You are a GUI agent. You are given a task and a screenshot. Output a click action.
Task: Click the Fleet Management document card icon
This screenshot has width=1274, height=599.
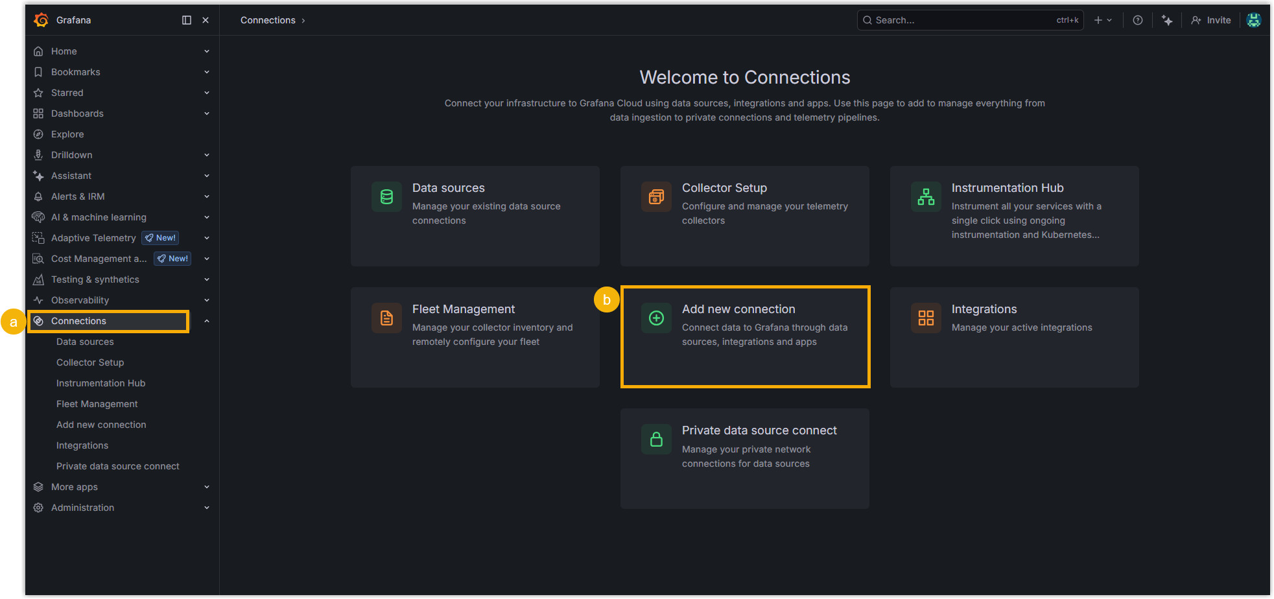click(x=386, y=318)
